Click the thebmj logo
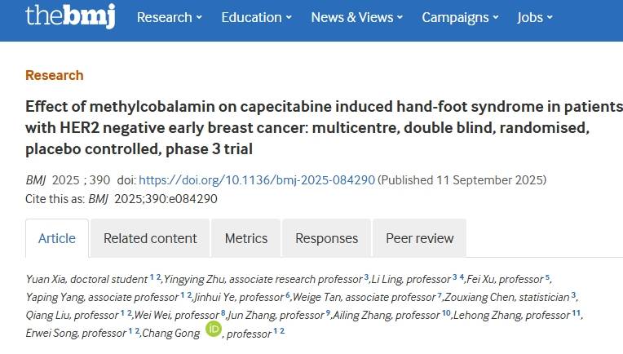 click(70, 15)
